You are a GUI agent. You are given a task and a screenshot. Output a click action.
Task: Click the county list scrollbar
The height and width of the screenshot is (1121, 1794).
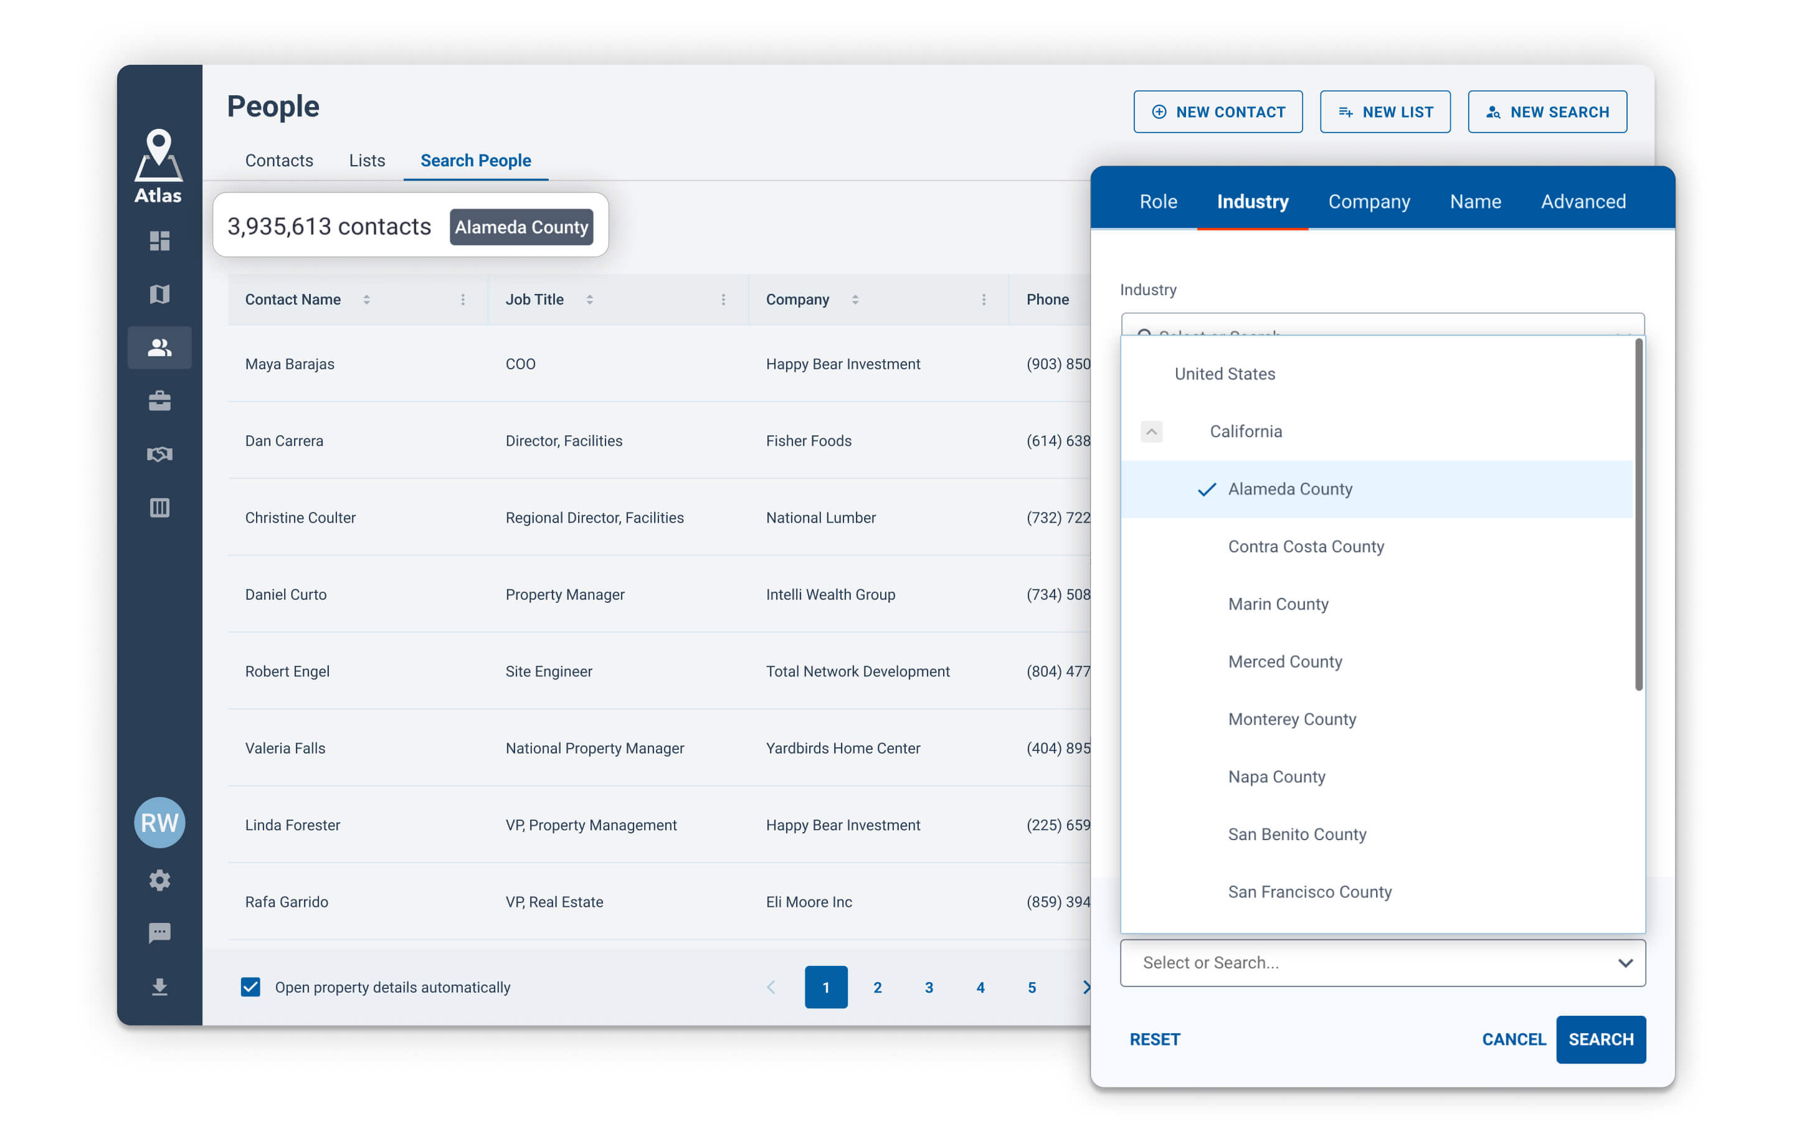pyautogui.click(x=1638, y=515)
